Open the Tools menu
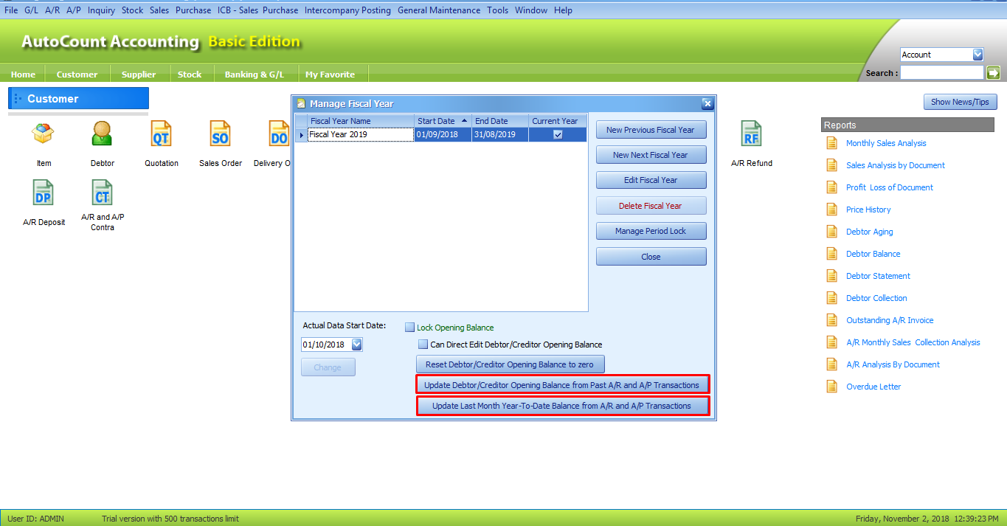The width and height of the screenshot is (1007, 526). pyautogui.click(x=498, y=10)
